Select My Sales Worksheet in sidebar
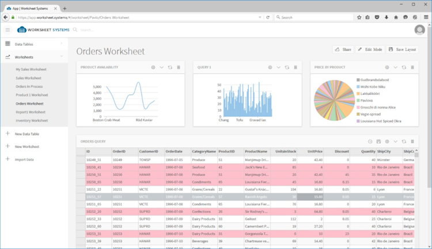Screen dimensions: 432x249 pyautogui.click(x=31, y=70)
